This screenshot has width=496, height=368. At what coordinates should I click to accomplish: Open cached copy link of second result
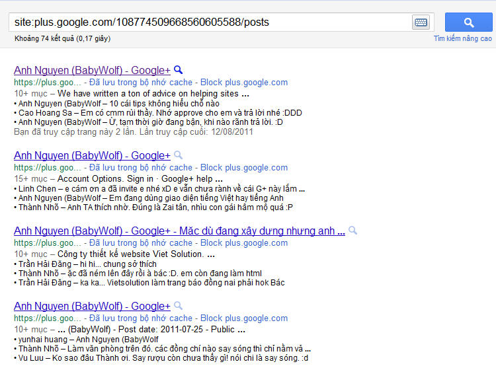click(141, 168)
